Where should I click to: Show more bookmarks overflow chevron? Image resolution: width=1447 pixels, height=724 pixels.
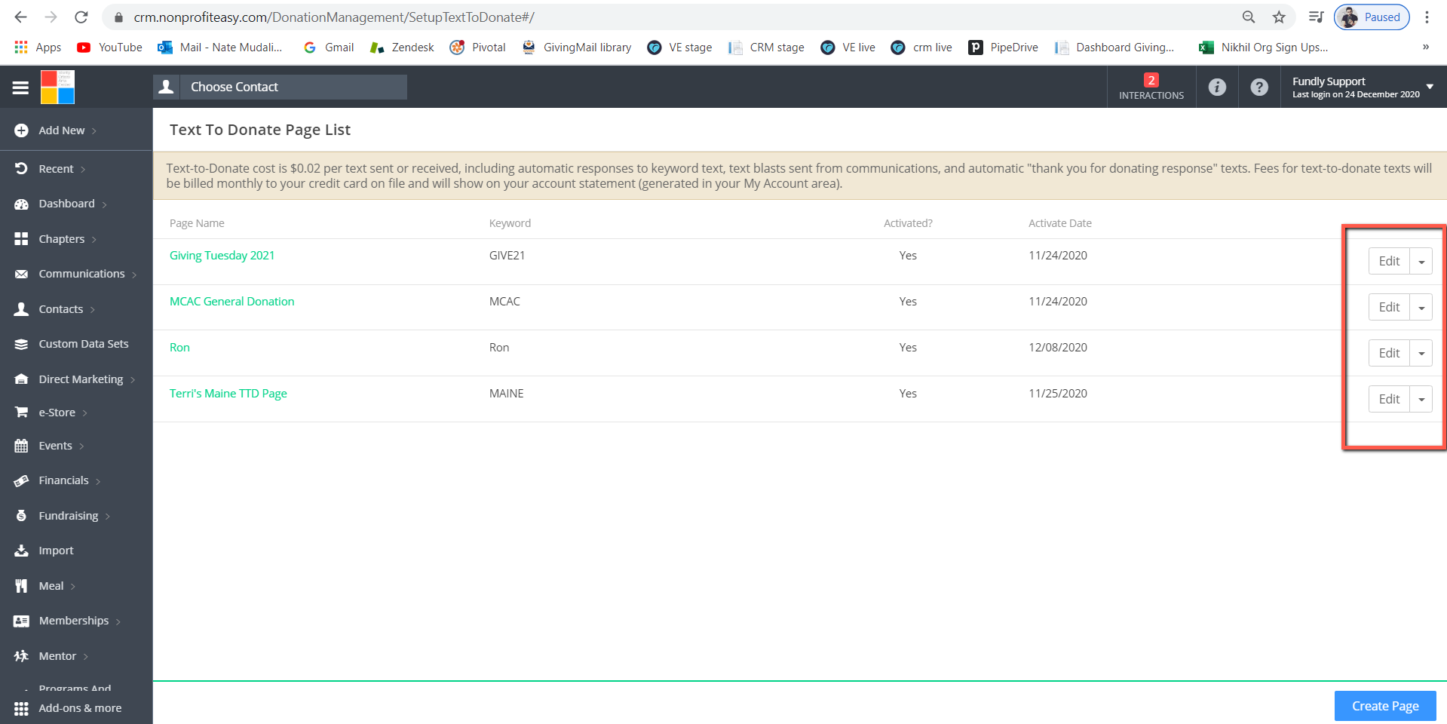pyautogui.click(x=1426, y=47)
